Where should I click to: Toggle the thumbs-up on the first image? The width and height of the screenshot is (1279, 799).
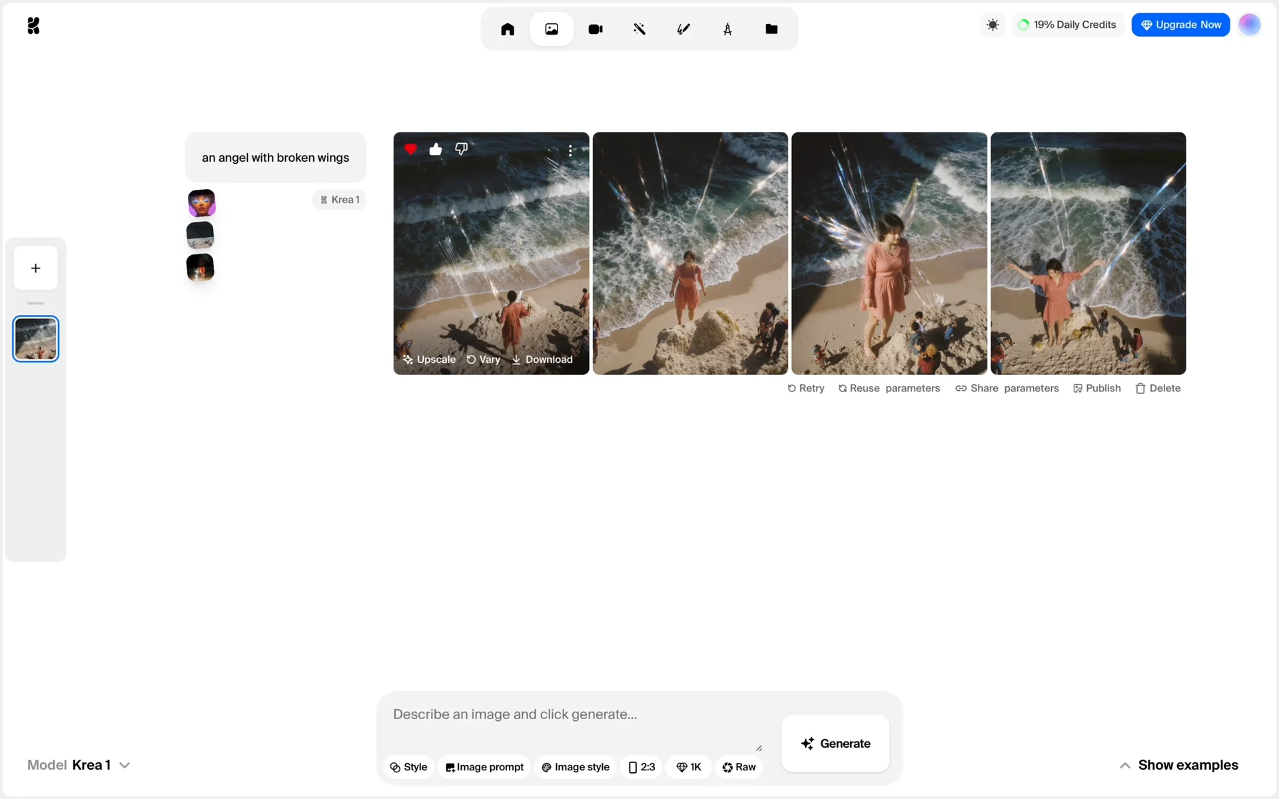436,149
